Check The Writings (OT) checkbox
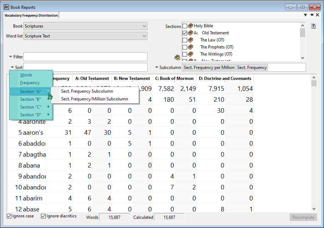The height and width of the screenshot is (228, 324). click(185, 54)
